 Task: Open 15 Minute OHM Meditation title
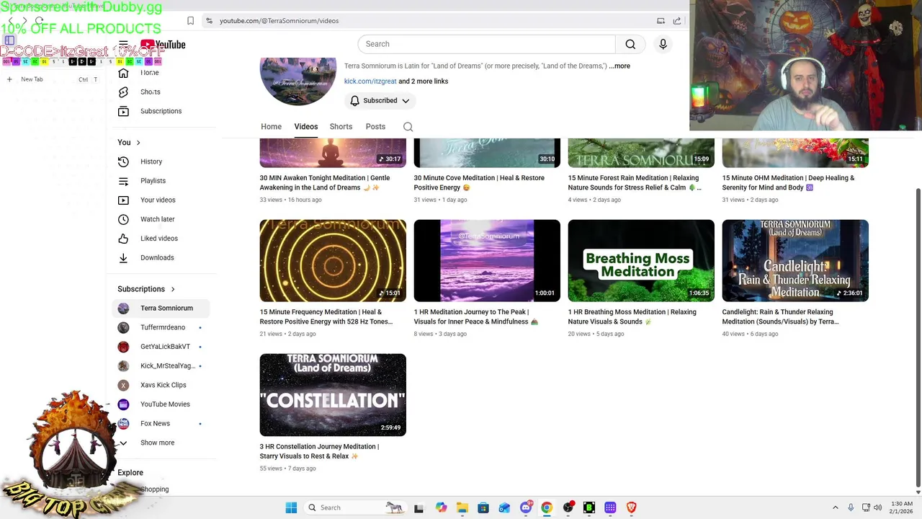click(788, 182)
